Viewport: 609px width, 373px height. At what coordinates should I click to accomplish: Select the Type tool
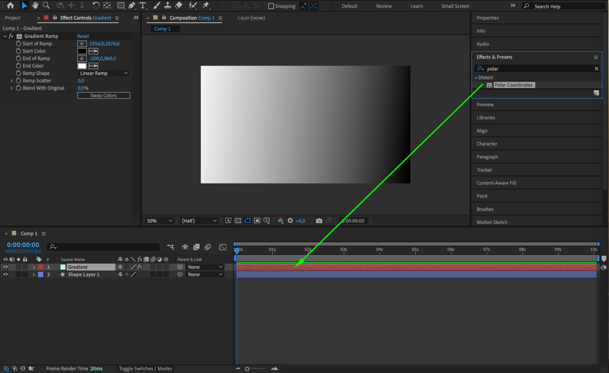click(142, 5)
